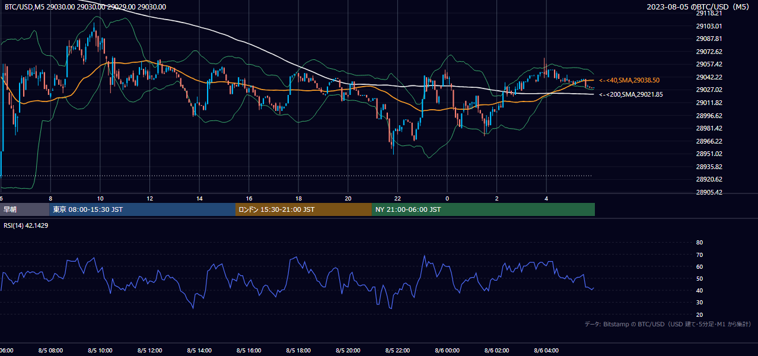
Task: Click the 70 level on RSI axis
Action: click(x=699, y=255)
